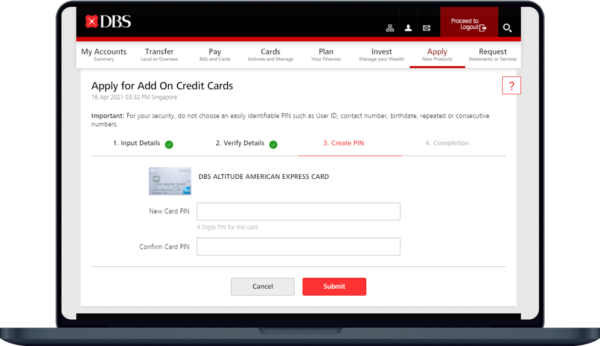Image resolution: width=600 pixels, height=346 pixels.
Task: Open the Invest menu
Action: (382, 54)
